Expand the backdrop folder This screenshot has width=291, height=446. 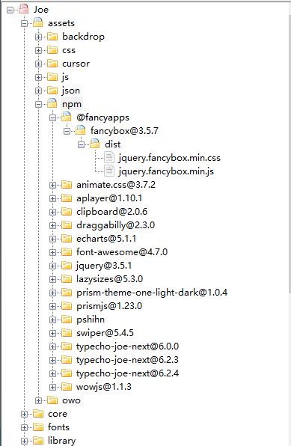pos(38,37)
